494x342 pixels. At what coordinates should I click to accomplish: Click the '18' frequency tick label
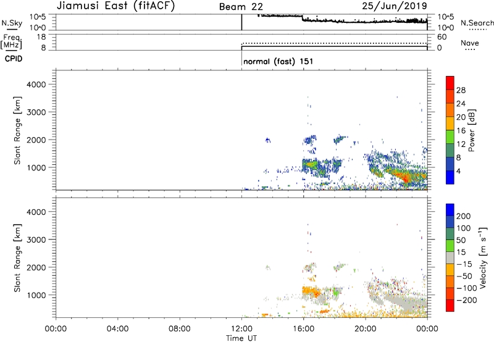(x=41, y=37)
